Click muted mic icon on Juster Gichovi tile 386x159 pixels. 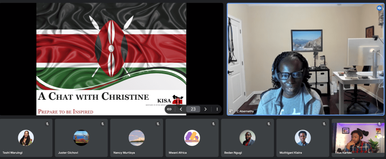point(103,124)
